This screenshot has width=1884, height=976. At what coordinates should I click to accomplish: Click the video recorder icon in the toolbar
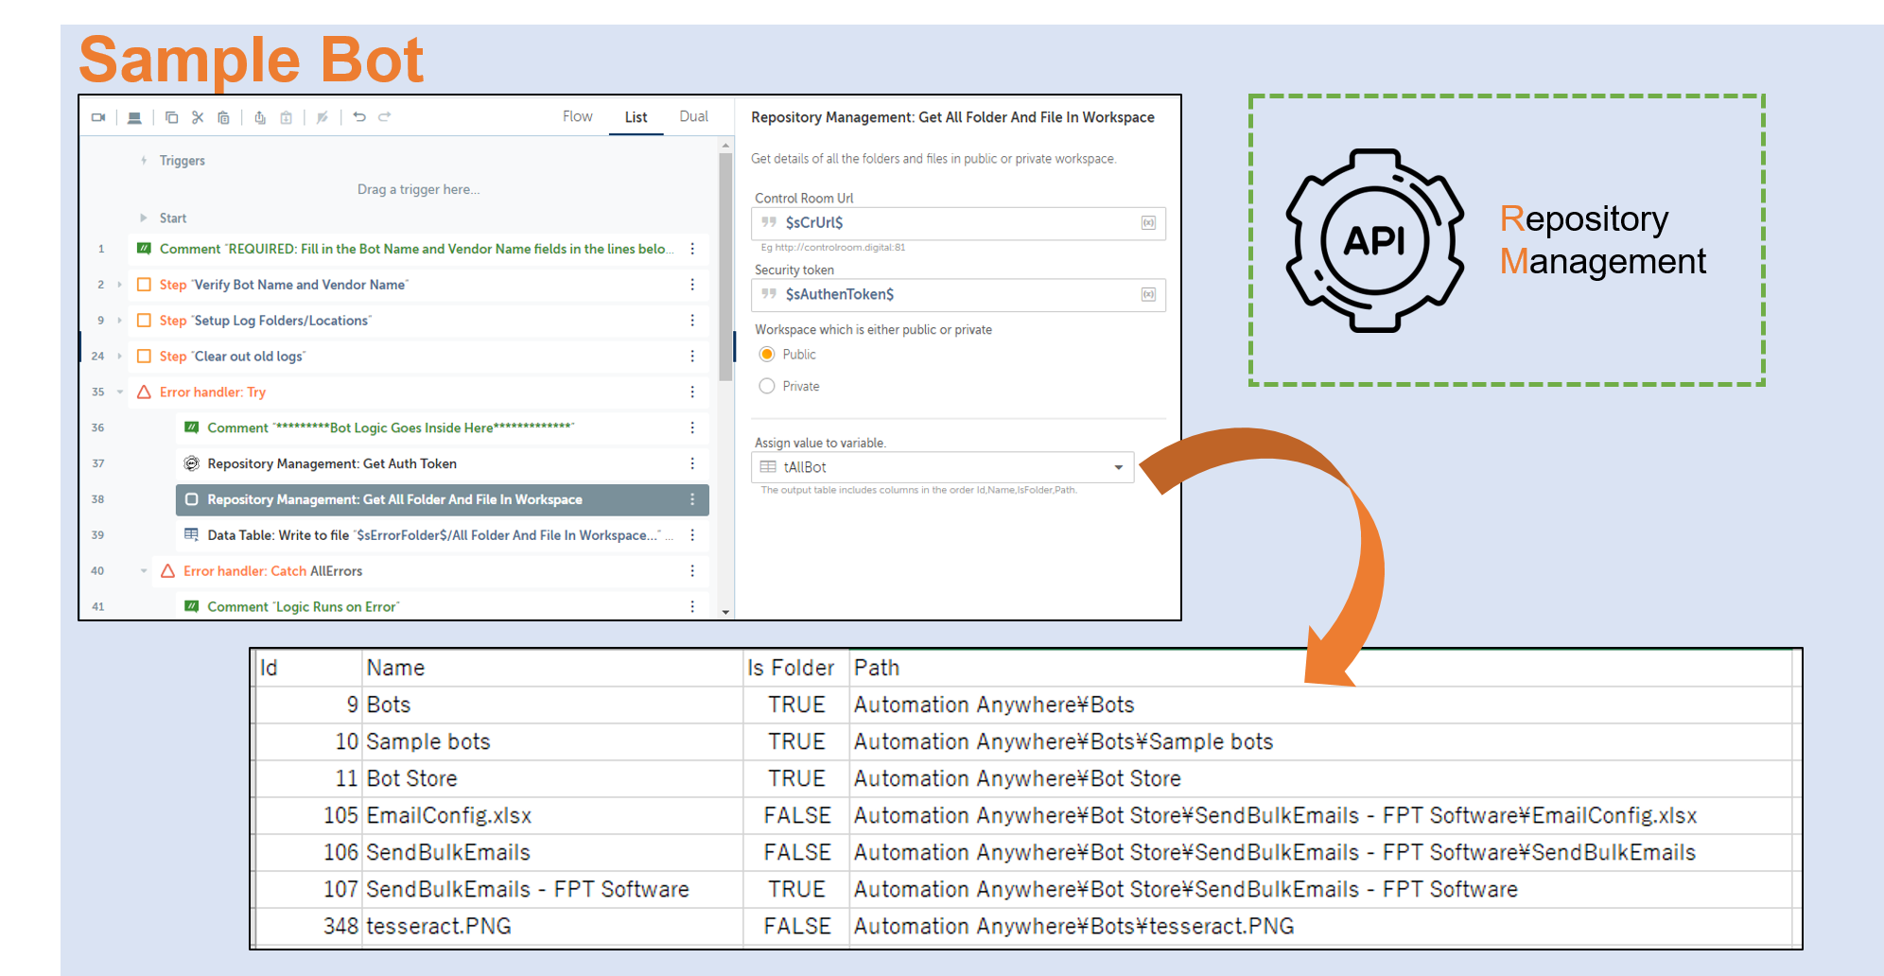[x=98, y=117]
